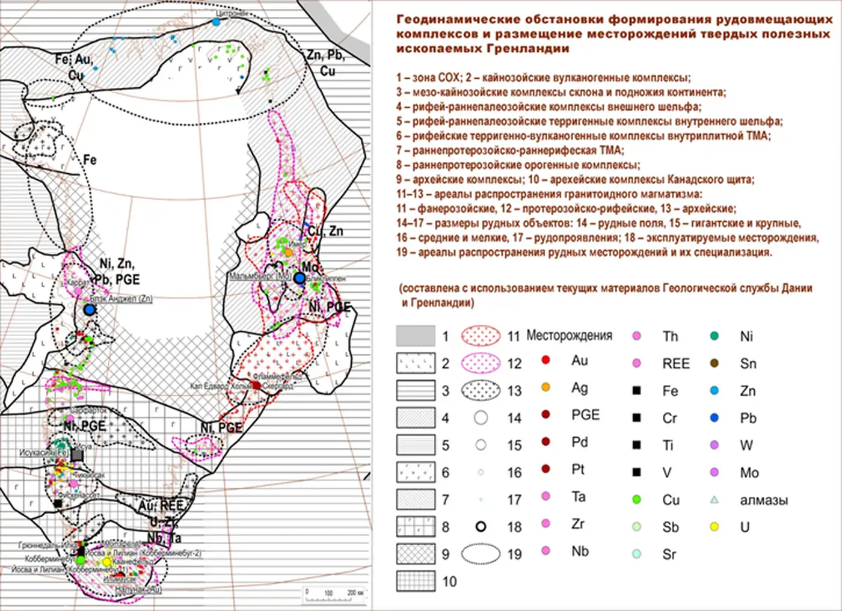This screenshot has width=842, height=611.
Task: Click the underlined Блэк Анджел (Zn) label
Action: pos(121,298)
